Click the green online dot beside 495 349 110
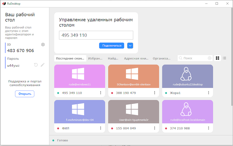The height and width of the screenshot is (146, 233). coord(58,93)
